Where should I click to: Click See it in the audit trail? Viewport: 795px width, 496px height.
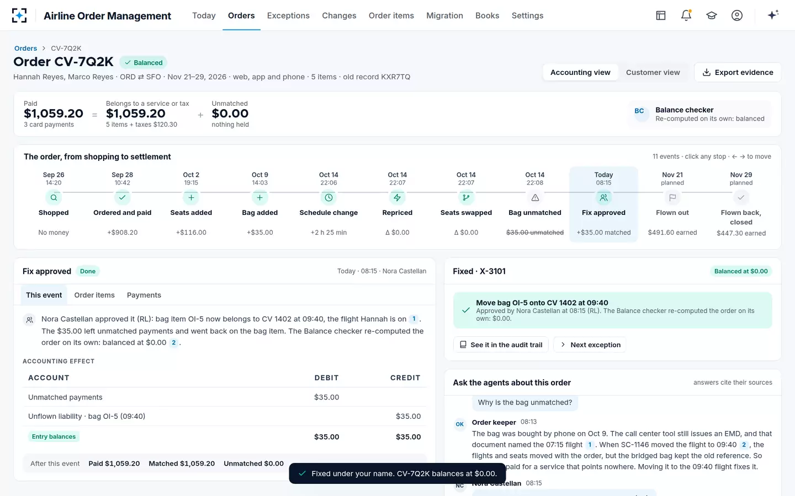501,344
